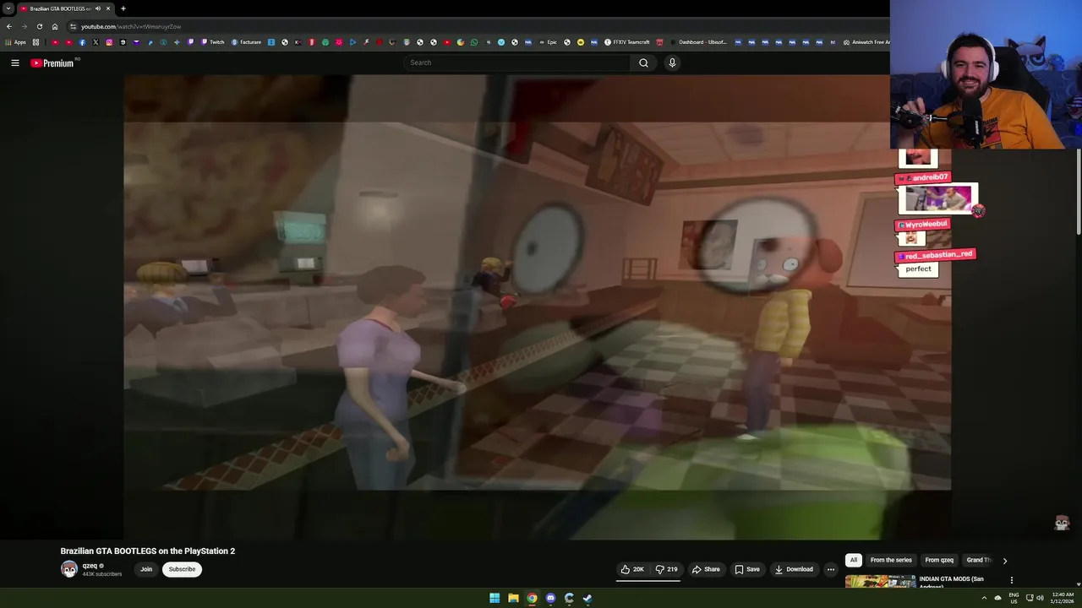1082x608 pixels.
Task: Open Discord from the taskbar
Action: pos(550,598)
